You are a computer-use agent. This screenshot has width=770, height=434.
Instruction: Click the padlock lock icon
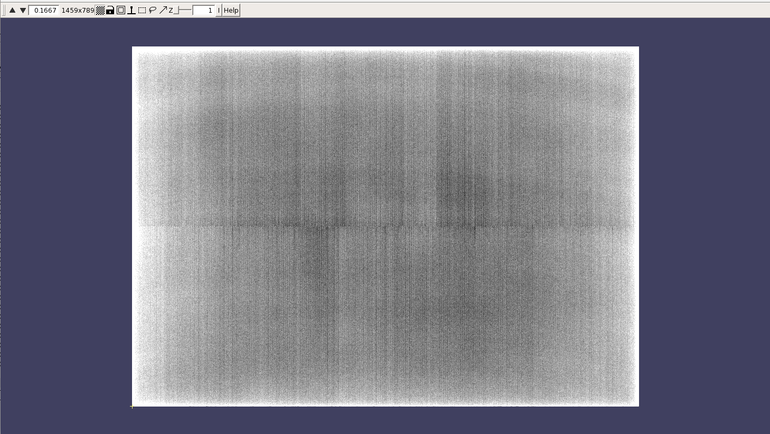point(110,10)
